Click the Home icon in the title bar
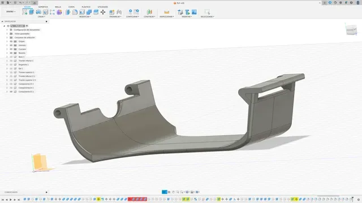The height and width of the screenshot is (203, 362). tap(35, 3)
